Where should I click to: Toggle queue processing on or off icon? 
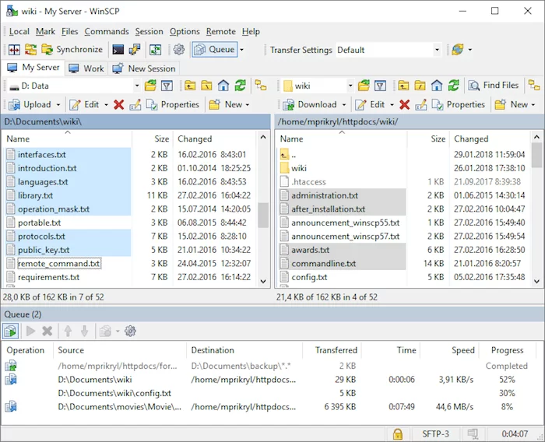(x=10, y=331)
